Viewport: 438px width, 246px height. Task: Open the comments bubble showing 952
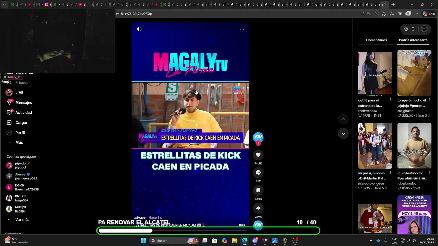click(x=258, y=173)
